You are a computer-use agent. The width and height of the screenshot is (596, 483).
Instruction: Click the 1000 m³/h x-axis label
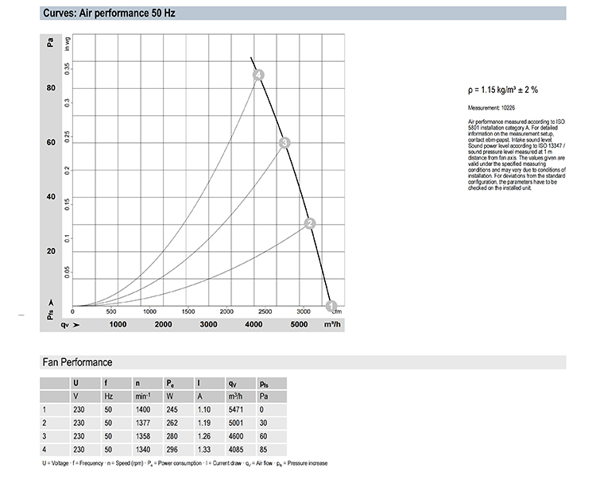118,325
